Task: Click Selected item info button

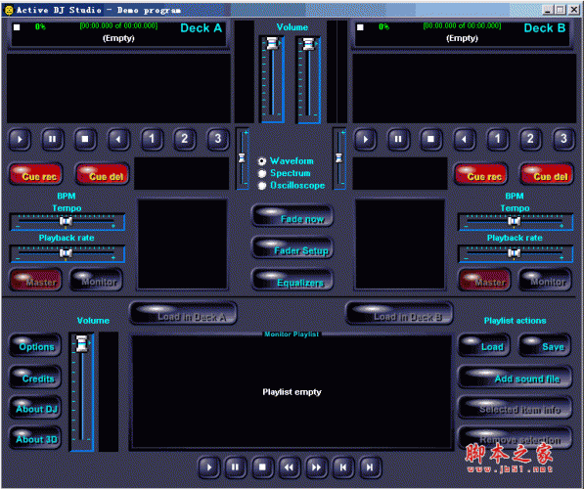Action: (x=516, y=408)
